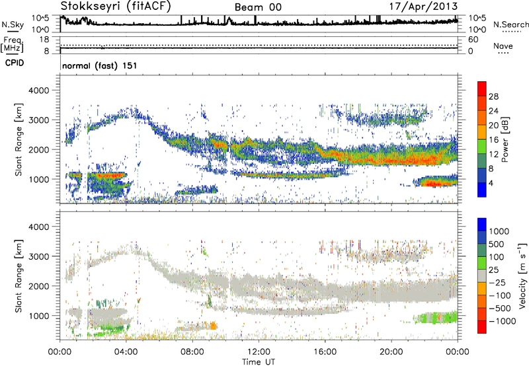Click the N.Sky legend label

[x=13, y=24]
